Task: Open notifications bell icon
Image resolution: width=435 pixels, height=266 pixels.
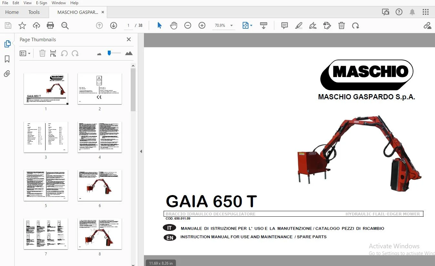Action: point(412,12)
